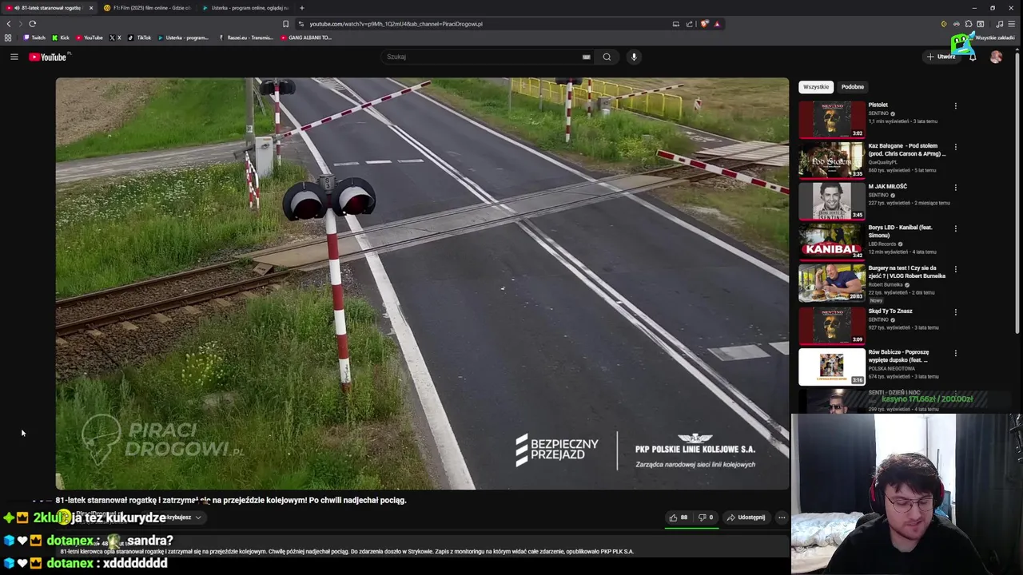
Task: Open Rów Babicze video thumbnail
Action: 831,367
